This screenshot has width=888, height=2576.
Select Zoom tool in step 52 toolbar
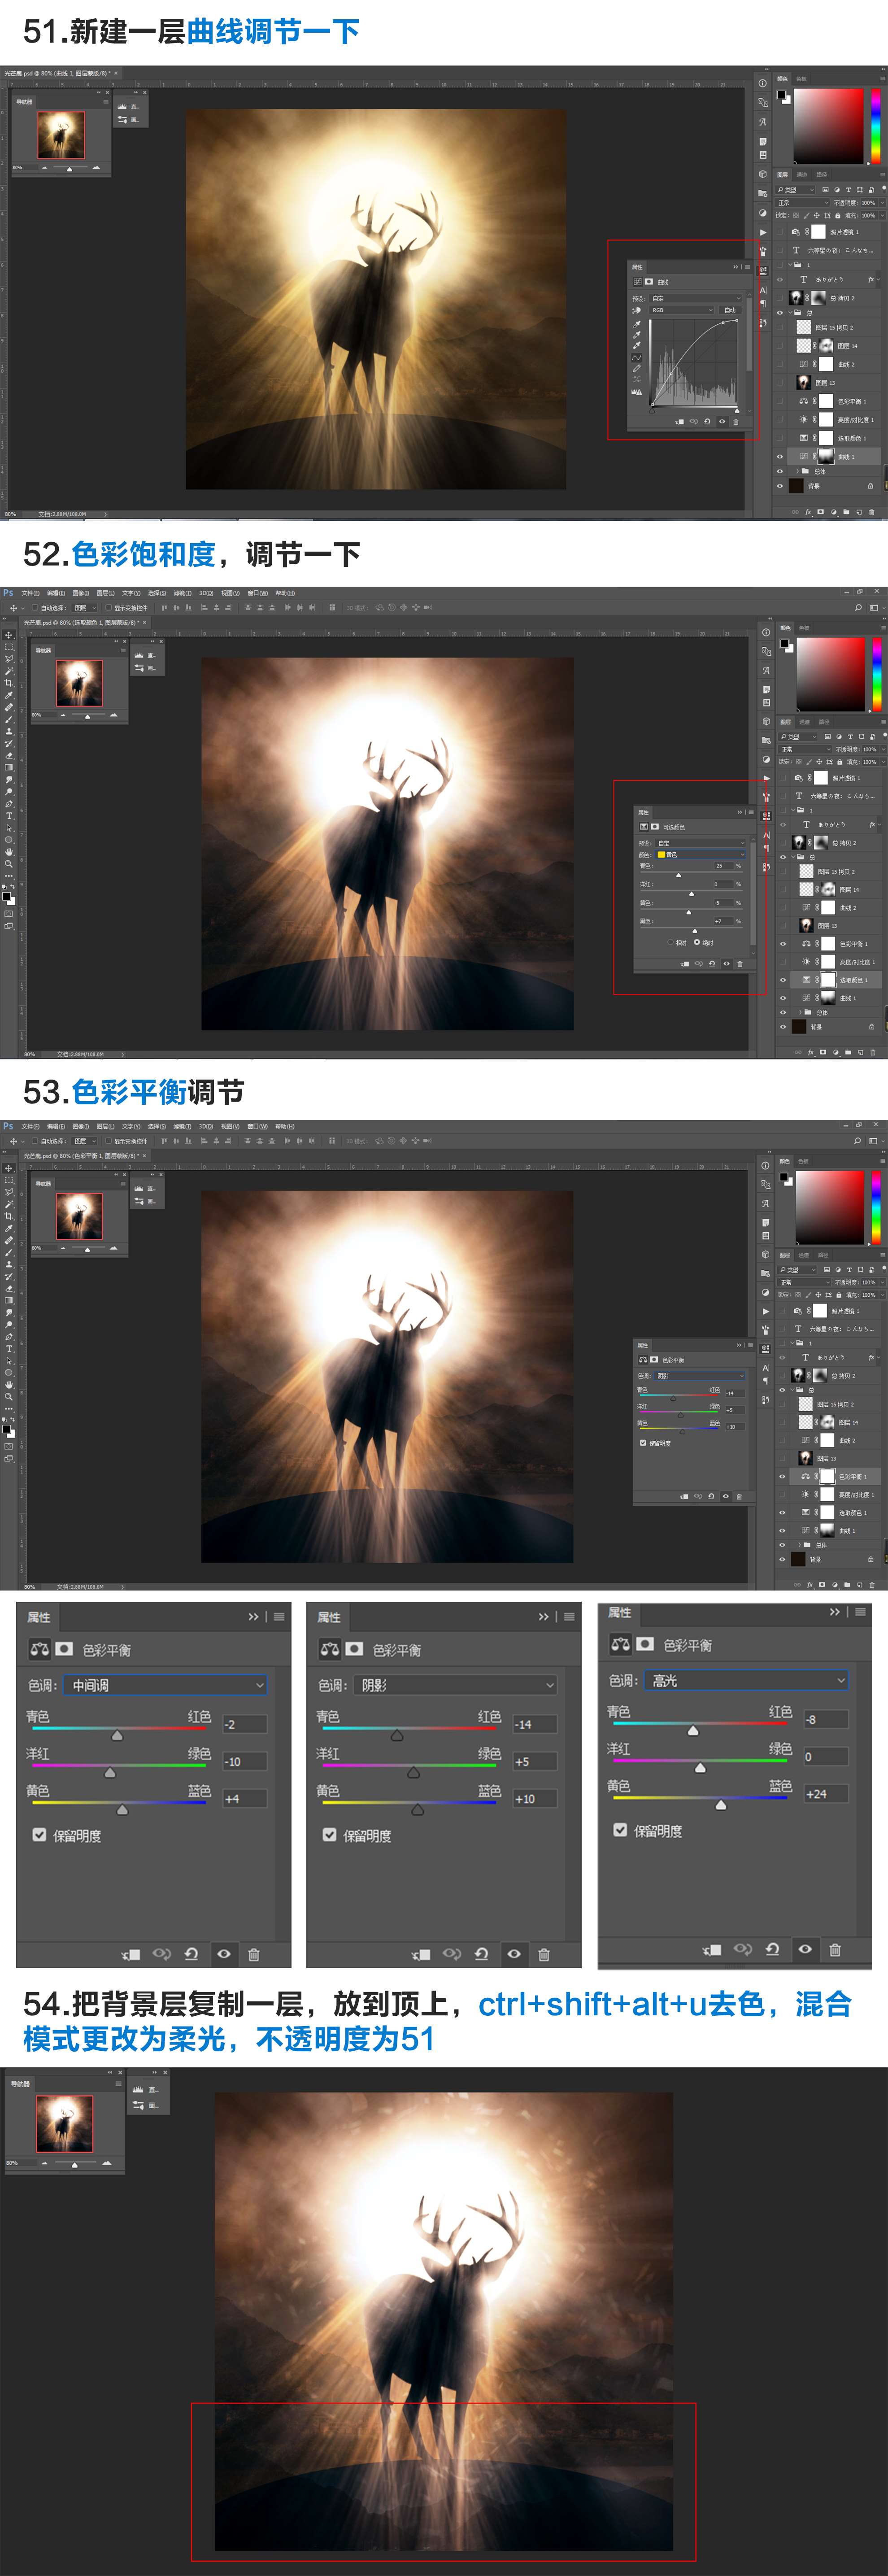[9, 864]
